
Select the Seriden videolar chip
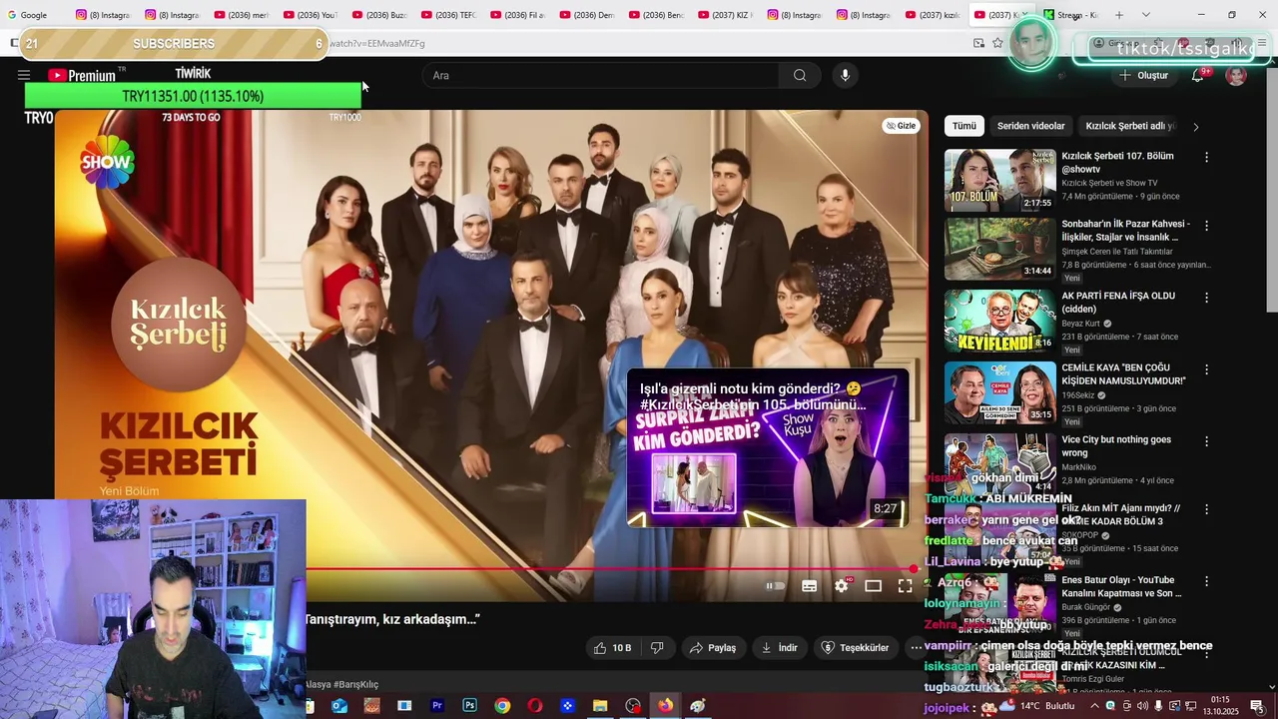(1031, 126)
